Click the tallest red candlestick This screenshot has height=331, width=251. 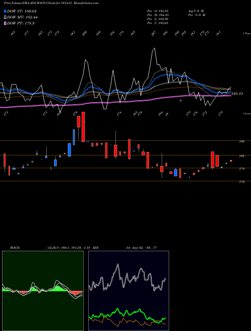(83, 127)
